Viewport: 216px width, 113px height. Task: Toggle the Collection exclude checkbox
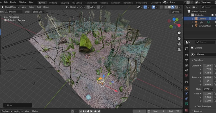tap(212, 15)
